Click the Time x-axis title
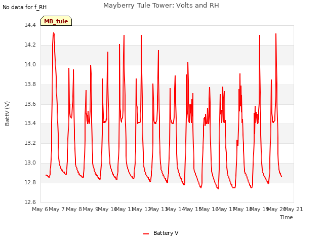This screenshot has width=324, height=243. click(x=286, y=217)
